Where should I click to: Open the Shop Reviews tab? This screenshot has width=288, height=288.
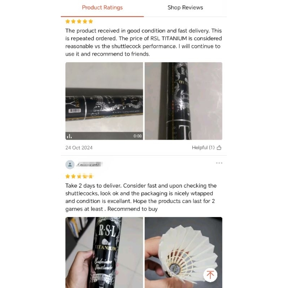click(x=185, y=8)
